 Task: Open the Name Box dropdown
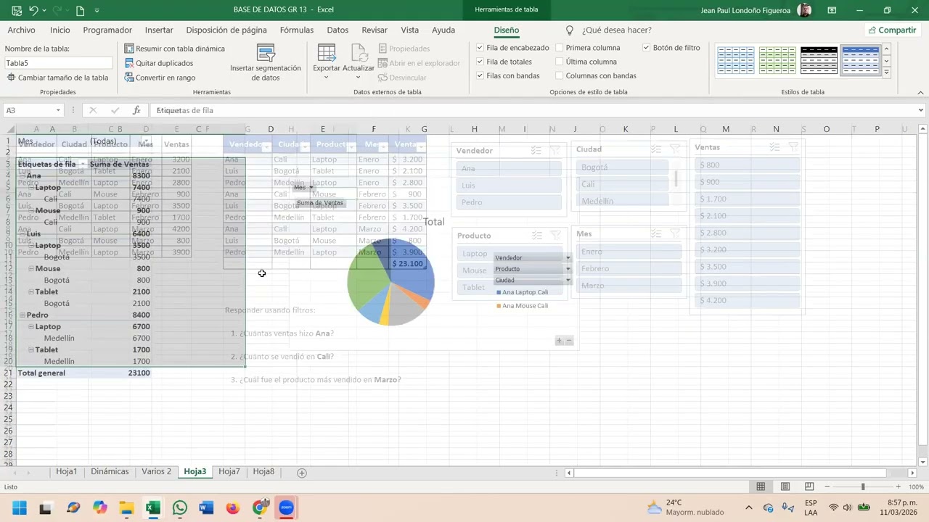coord(58,110)
